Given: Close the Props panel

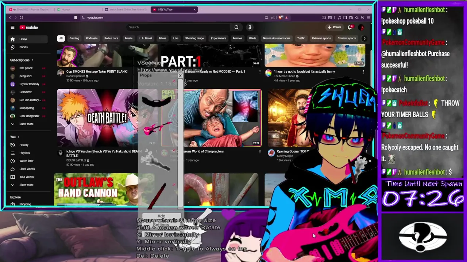Looking at the screenshot, I should click(180, 76).
